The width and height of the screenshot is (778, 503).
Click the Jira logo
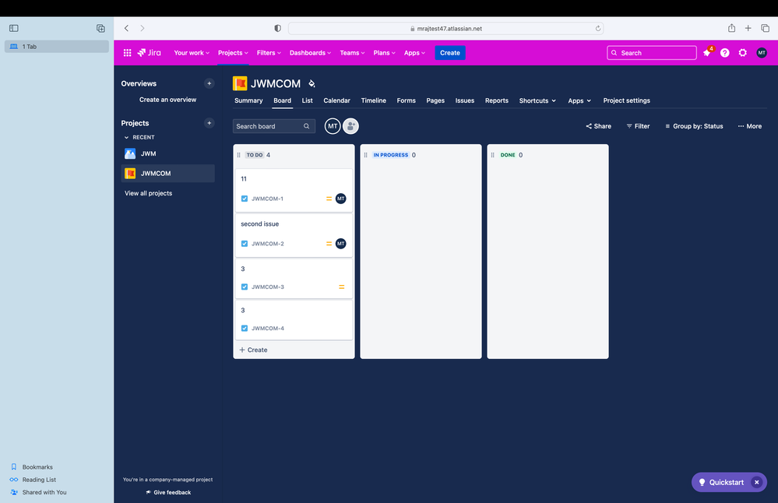tap(149, 53)
